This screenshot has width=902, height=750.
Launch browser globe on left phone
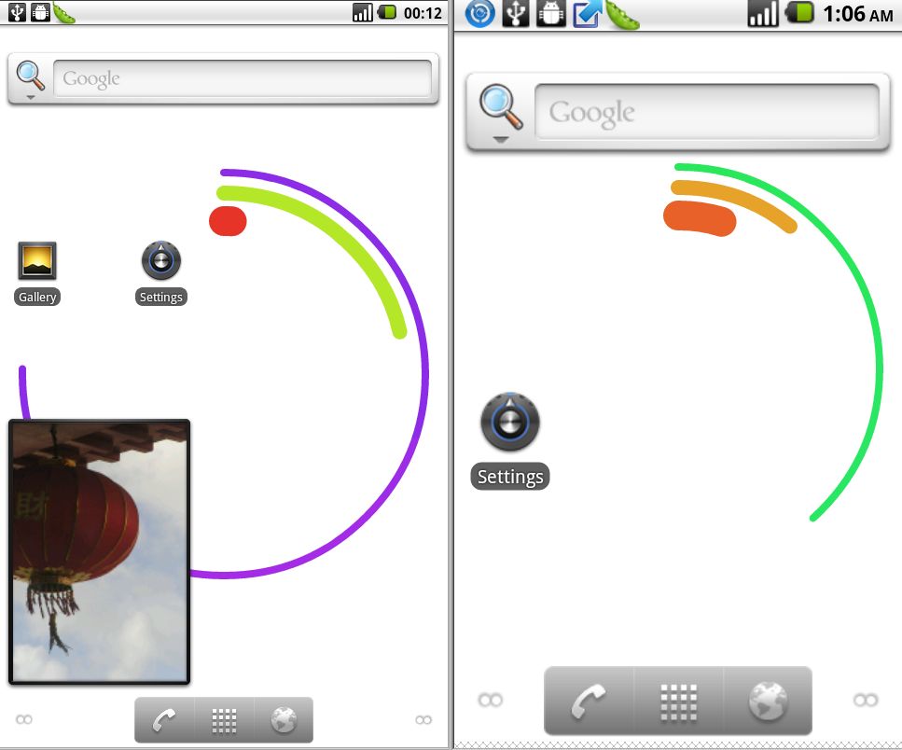284,720
